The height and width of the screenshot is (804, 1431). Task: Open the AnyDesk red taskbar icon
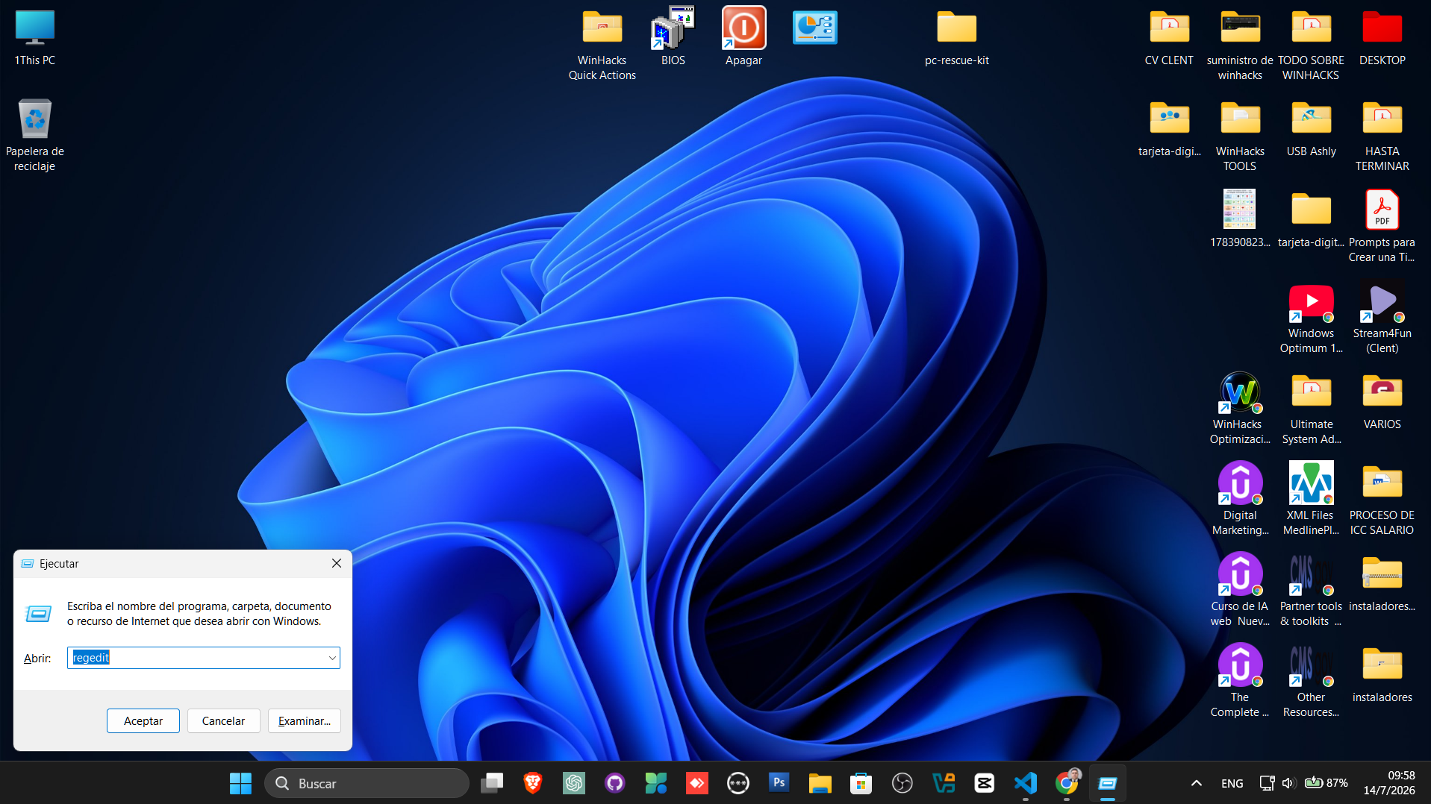point(697,783)
